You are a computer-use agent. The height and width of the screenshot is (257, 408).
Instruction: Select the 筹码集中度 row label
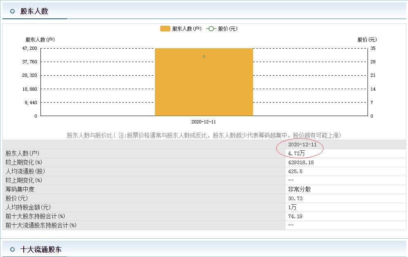click(x=20, y=190)
